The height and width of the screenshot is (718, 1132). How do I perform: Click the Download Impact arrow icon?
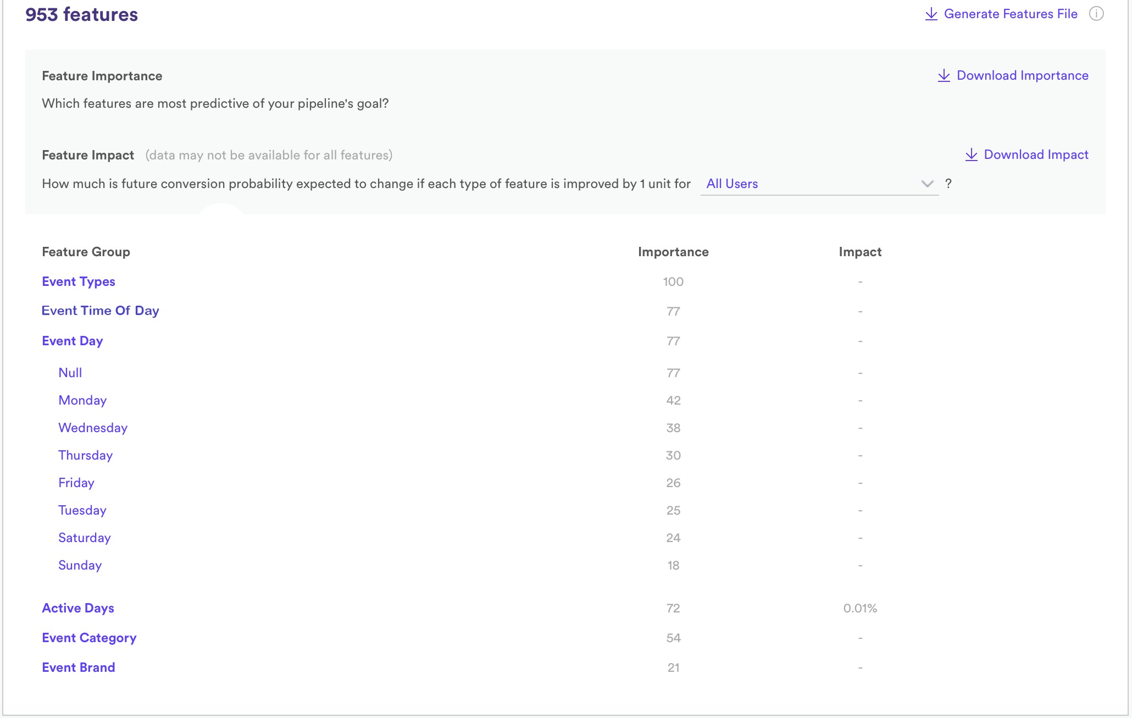(x=971, y=155)
